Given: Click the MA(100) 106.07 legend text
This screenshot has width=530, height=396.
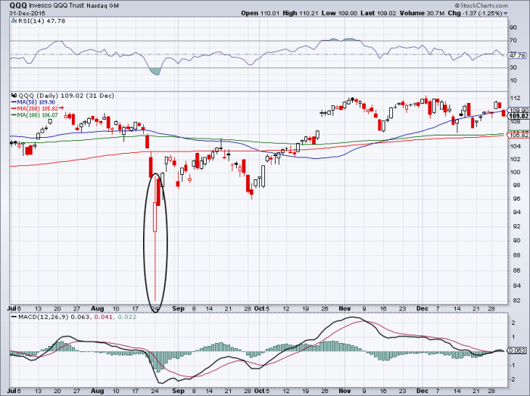Looking at the screenshot, I should point(38,115).
